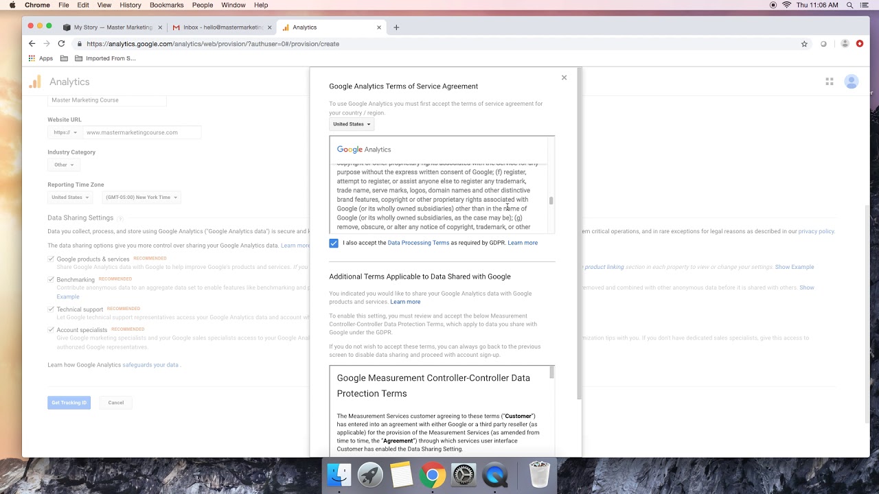Toggle the Benchmarking checkbox

click(51, 279)
